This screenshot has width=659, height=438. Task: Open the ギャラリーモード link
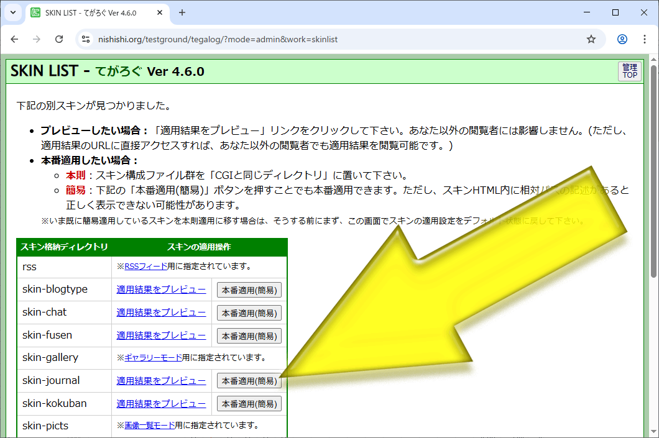click(153, 357)
